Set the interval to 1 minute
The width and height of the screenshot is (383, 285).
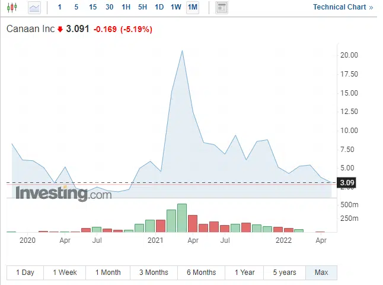pyautogui.click(x=59, y=7)
